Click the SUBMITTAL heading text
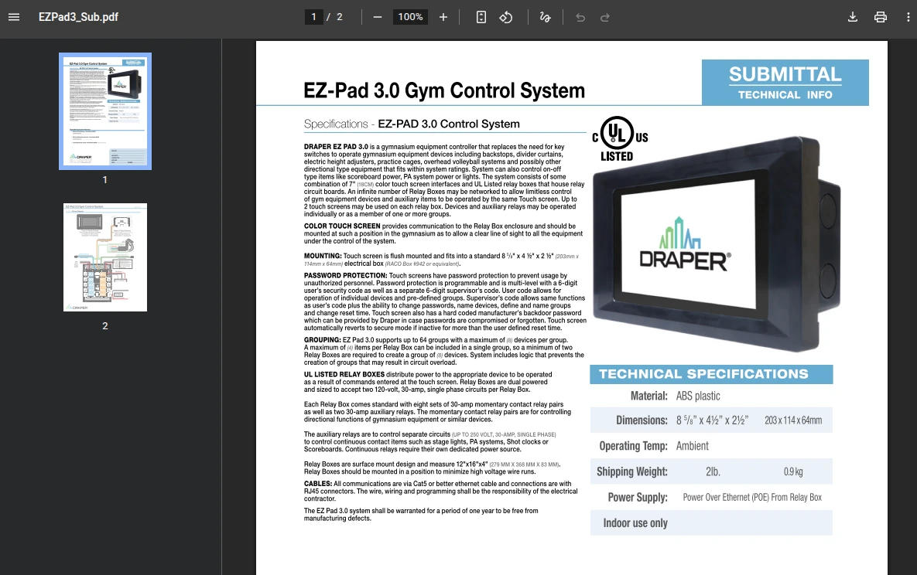917x575 pixels. click(785, 74)
